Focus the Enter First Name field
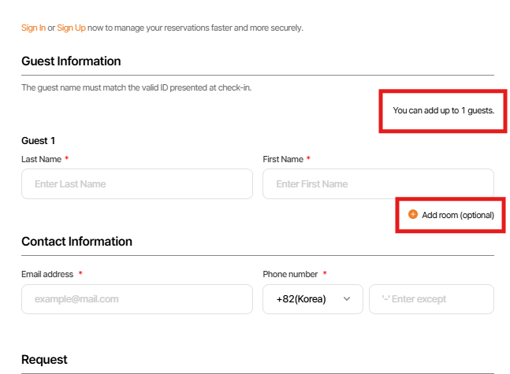Image resolution: width=510 pixels, height=374 pixels. pos(378,183)
